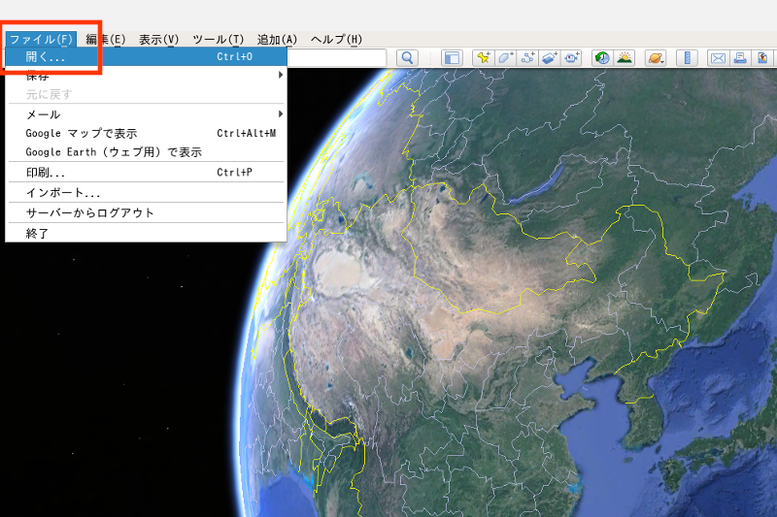
Task: Choose 開く... from the File menu
Action: 147,56
